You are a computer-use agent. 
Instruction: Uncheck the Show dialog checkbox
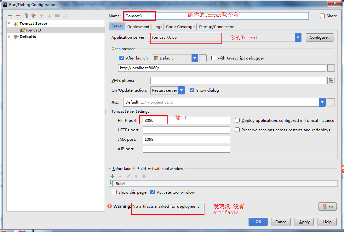point(192,90)
